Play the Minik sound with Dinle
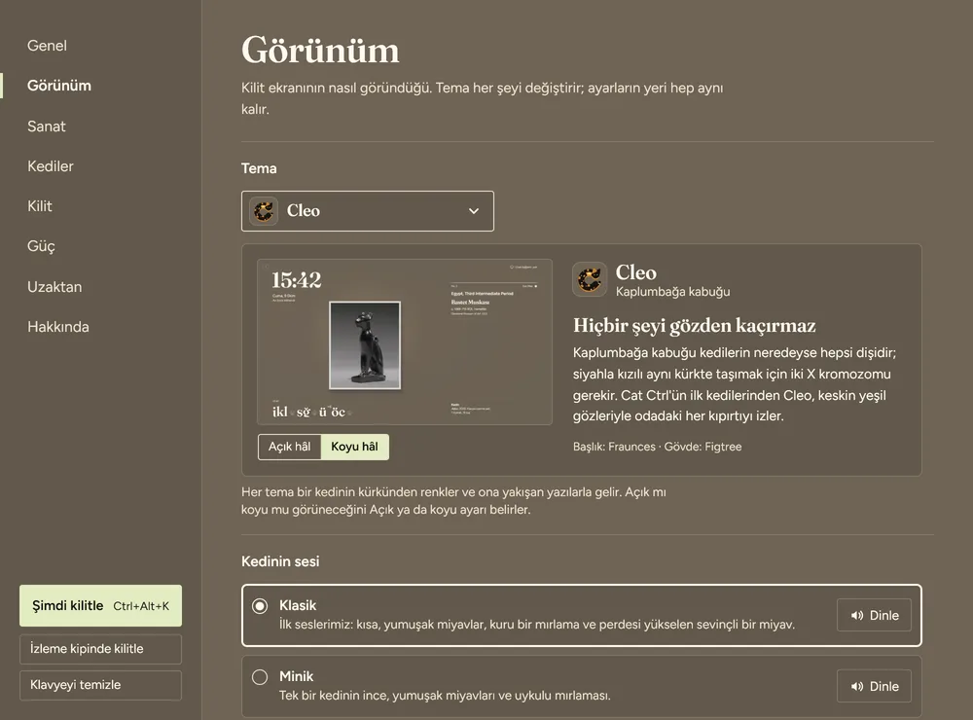The image size is (973, 720). tap(874, 687)
